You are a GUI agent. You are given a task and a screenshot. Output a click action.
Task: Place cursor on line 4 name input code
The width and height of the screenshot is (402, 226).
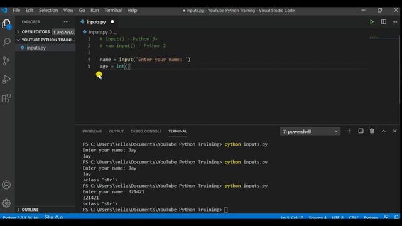145,60
